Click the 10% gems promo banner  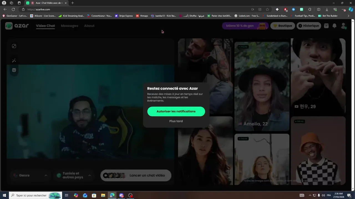click(x=245, y=26)
